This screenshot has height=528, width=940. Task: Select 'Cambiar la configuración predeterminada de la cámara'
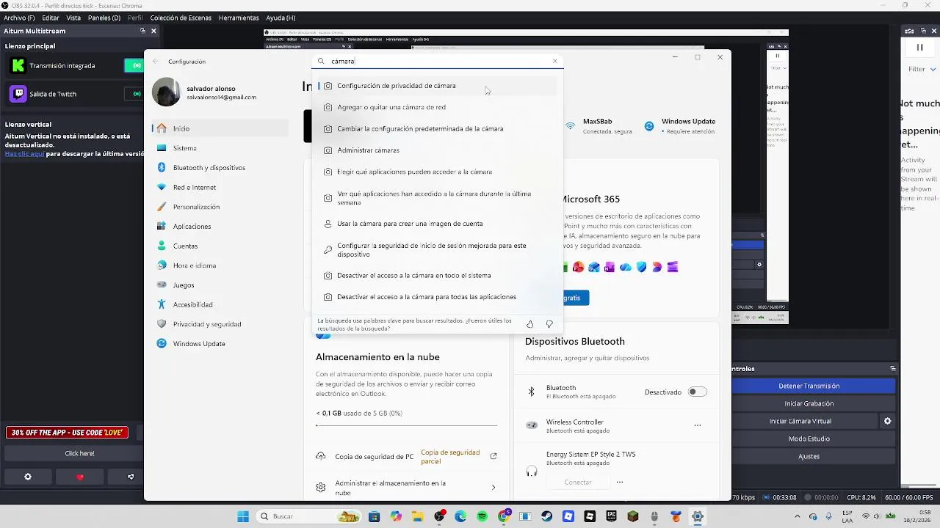437,128
